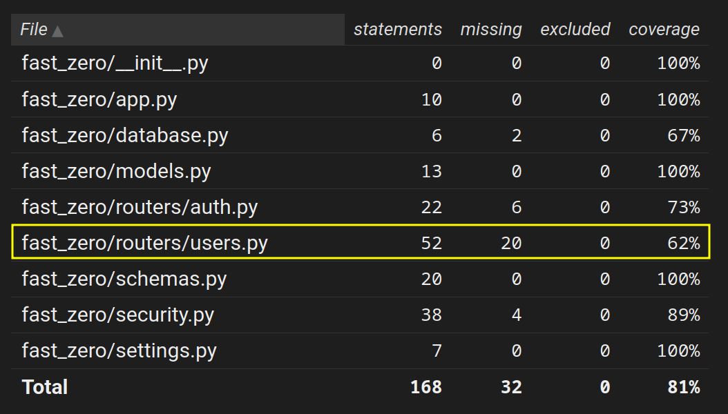Sort by missing column header
The width and height of the screenshot is (728, 414).
point(490,30)
